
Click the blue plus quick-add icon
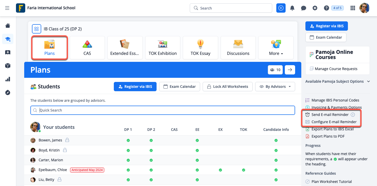[281, 8]
